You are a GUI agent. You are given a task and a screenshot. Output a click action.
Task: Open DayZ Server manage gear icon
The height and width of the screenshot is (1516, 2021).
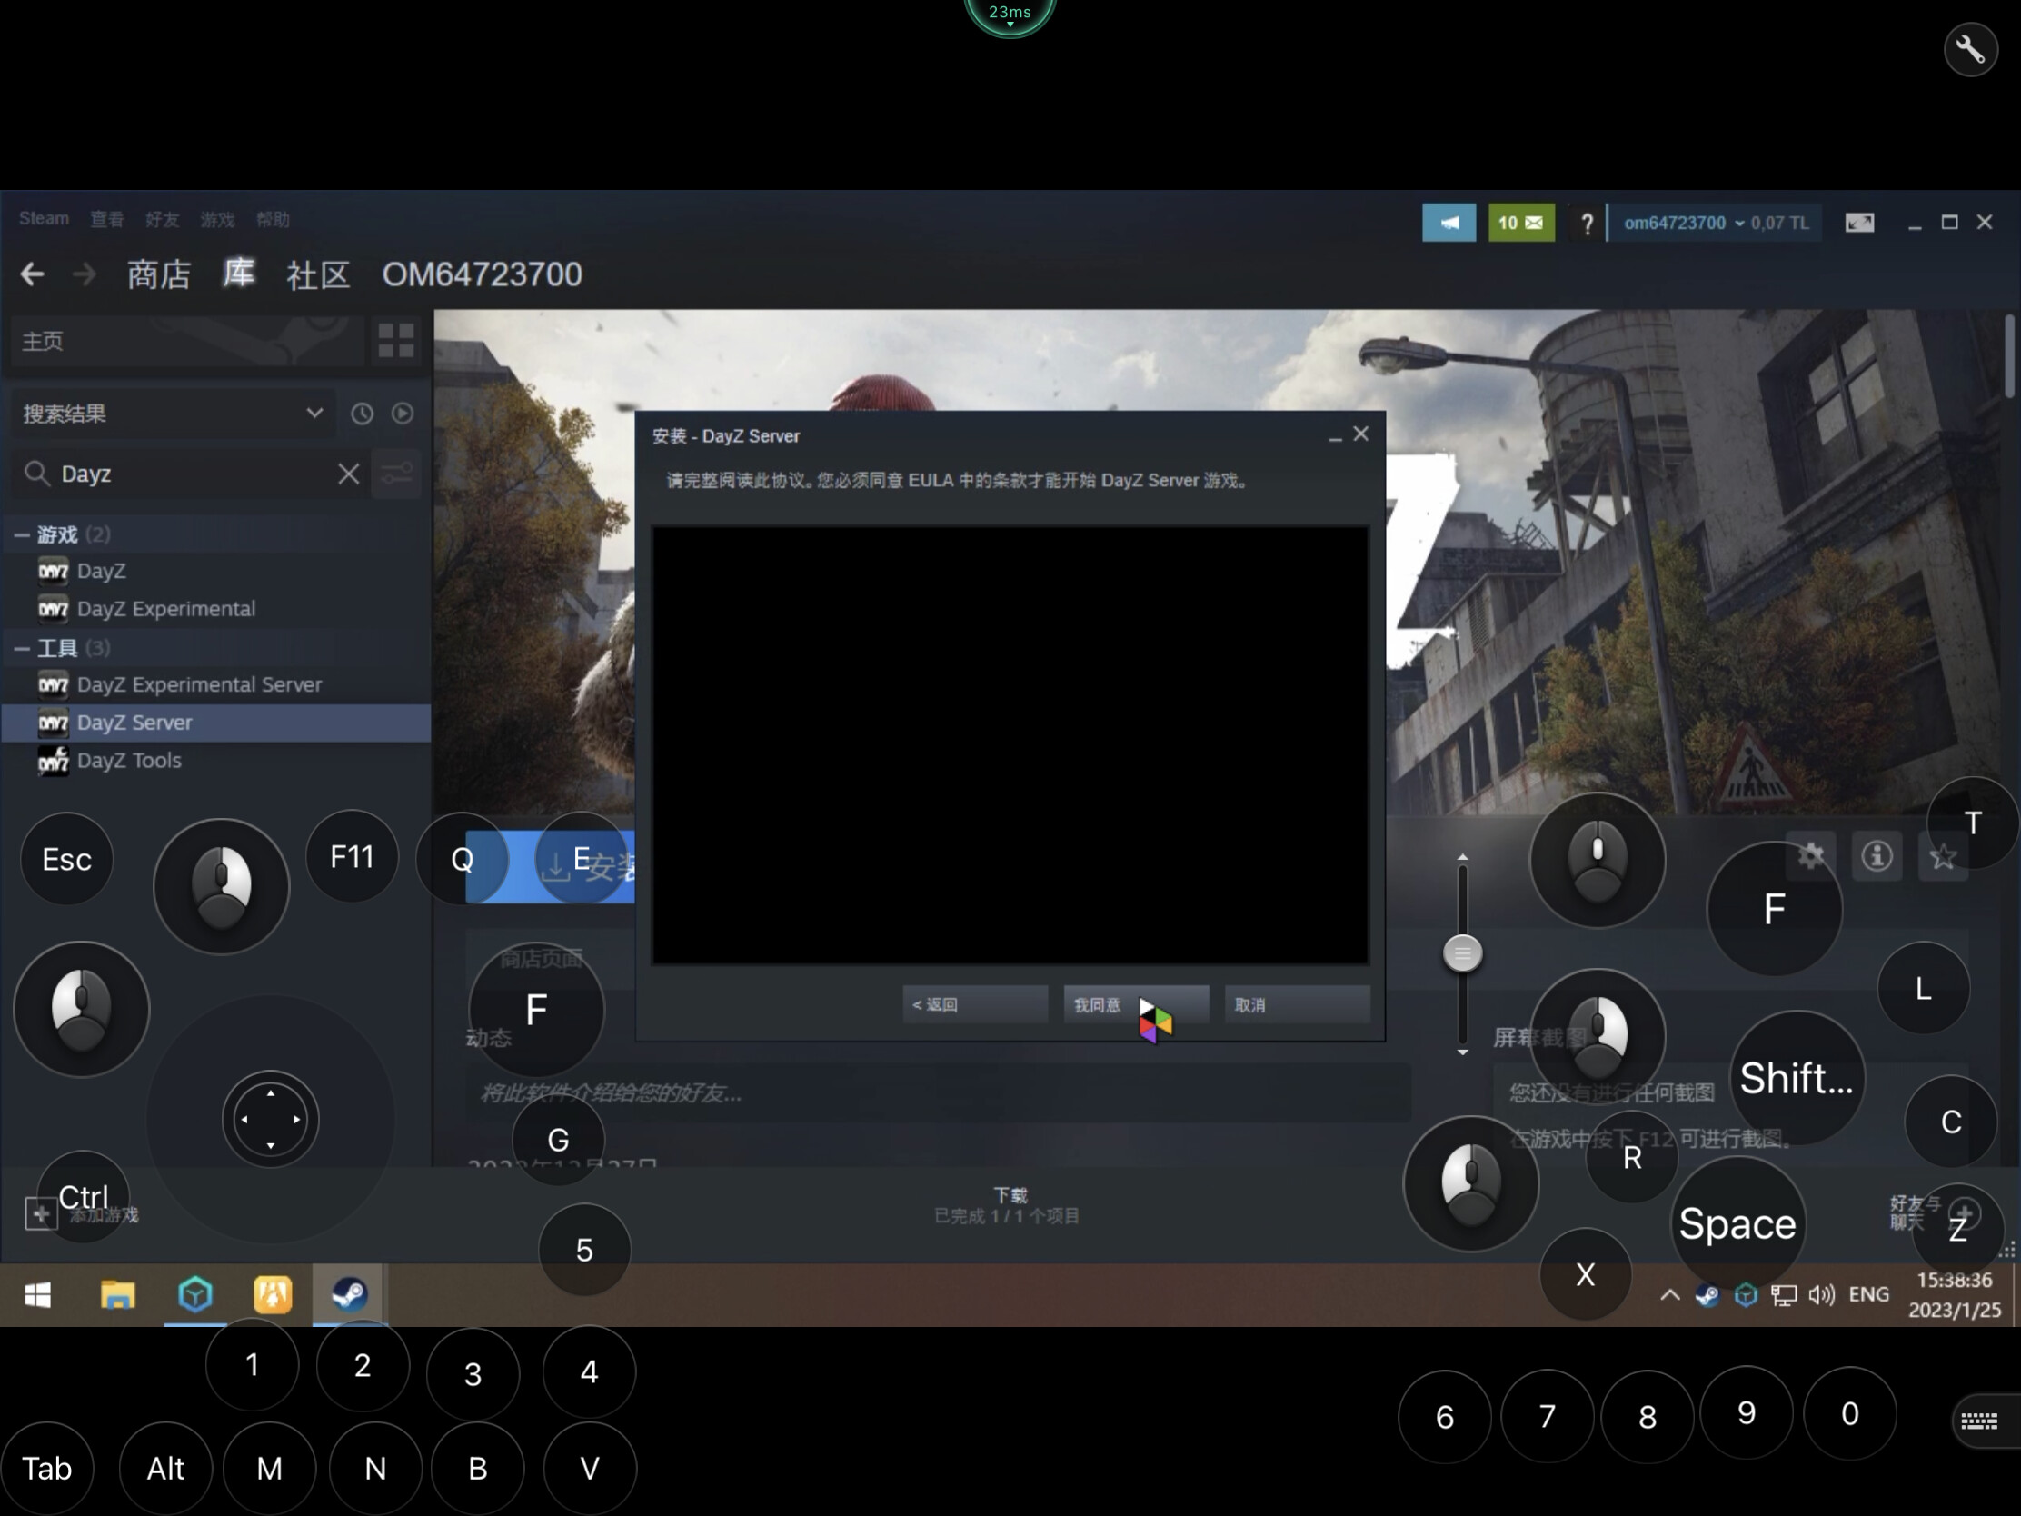1811,856
